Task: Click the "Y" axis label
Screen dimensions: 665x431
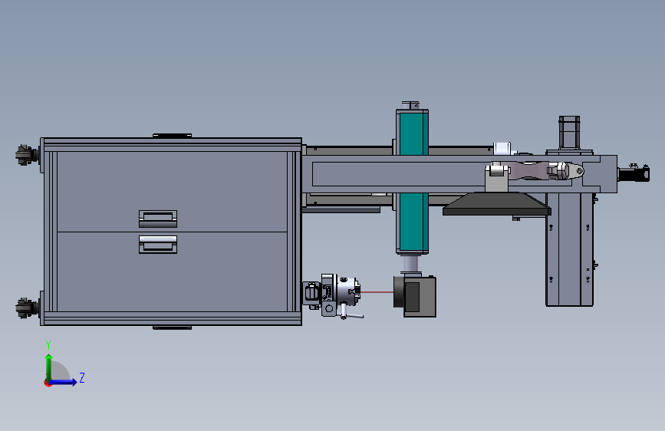Action: pos(48,345)
